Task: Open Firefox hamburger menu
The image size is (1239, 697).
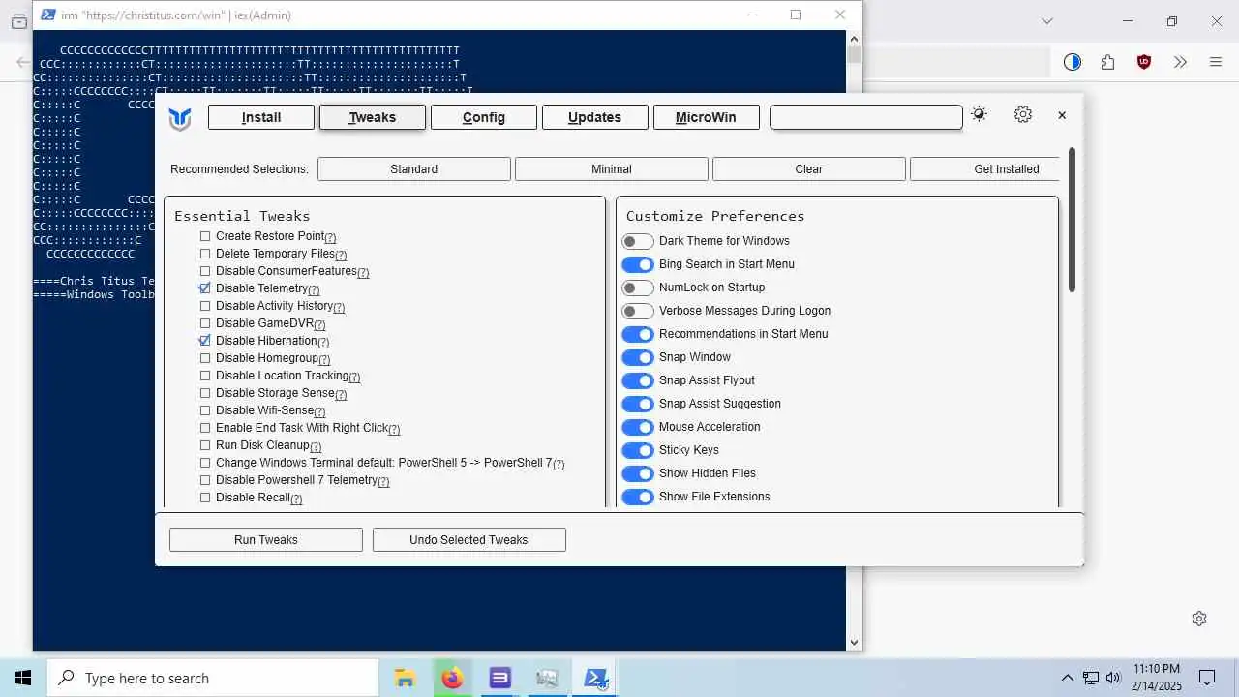Action: coord(1216,62)
